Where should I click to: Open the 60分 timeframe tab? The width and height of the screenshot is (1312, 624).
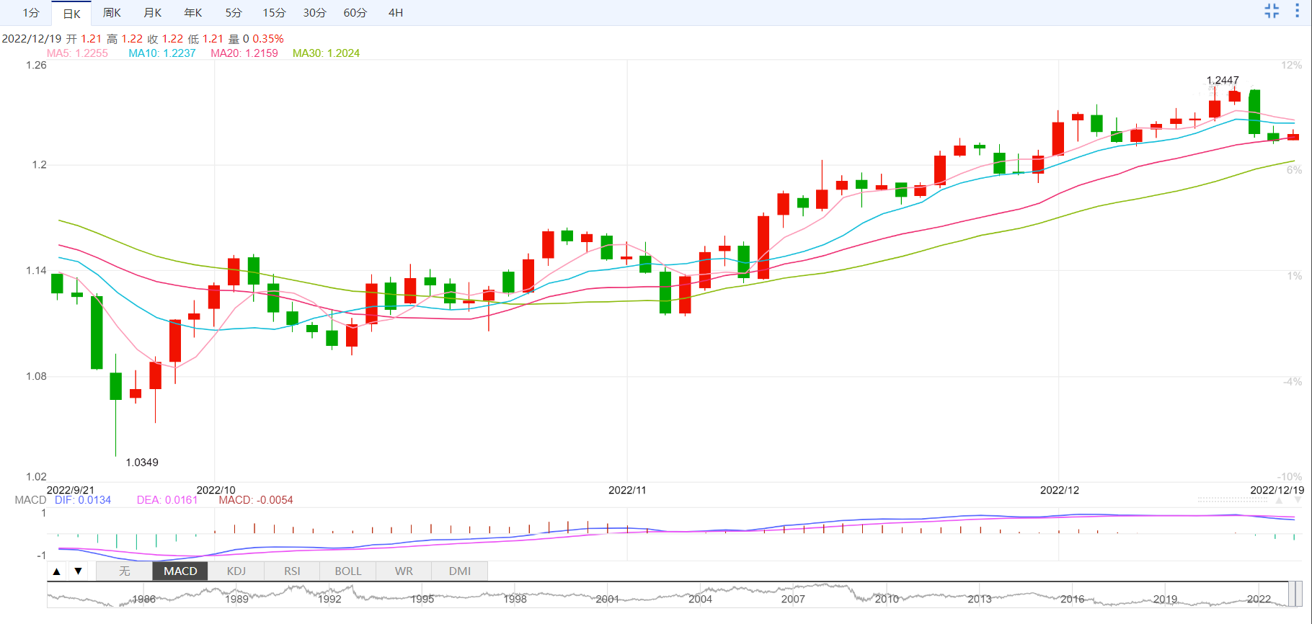[x=355, y=13]
